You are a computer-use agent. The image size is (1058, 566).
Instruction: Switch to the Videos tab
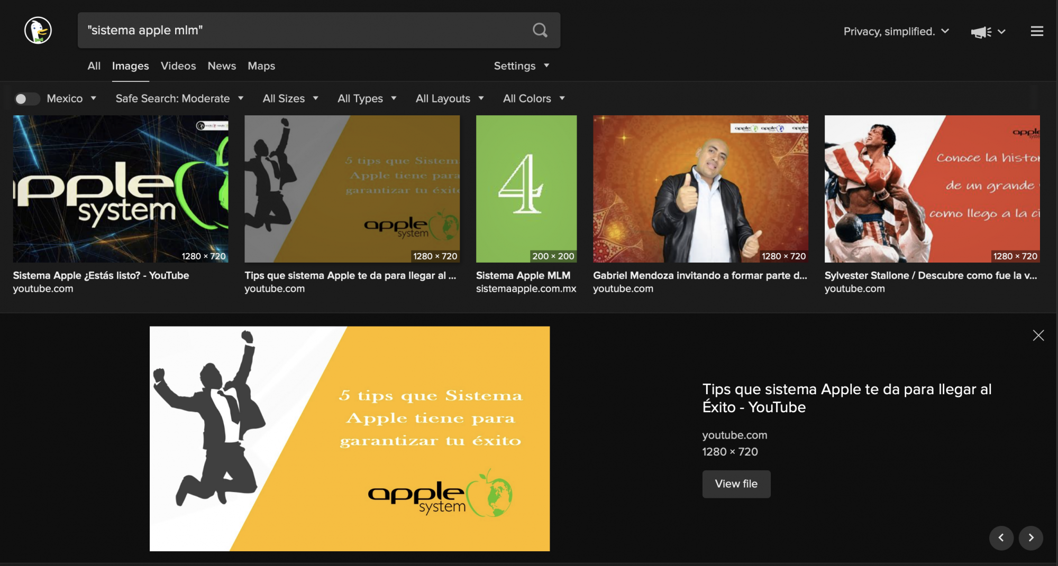point(178,66)
